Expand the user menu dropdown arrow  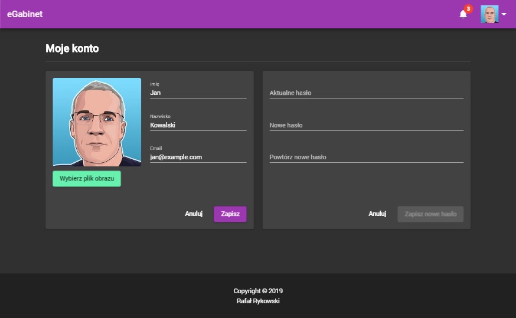[504, 14]
